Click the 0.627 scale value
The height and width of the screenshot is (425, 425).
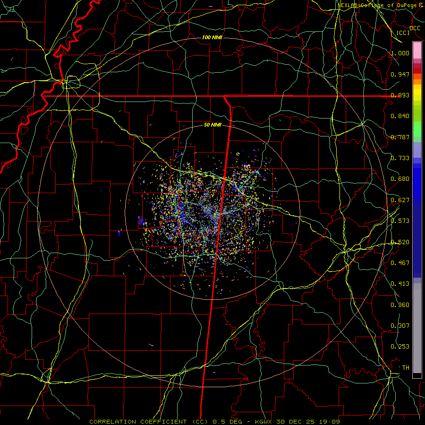pos(400,200)
